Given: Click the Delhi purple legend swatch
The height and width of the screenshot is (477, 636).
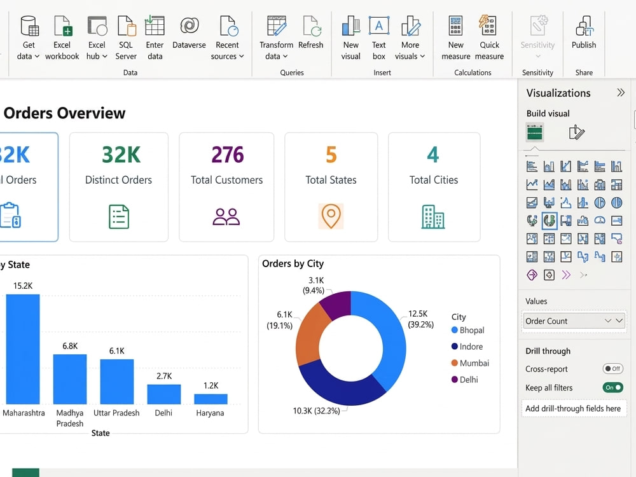Looking at the screenshot, I should [455, 380].
